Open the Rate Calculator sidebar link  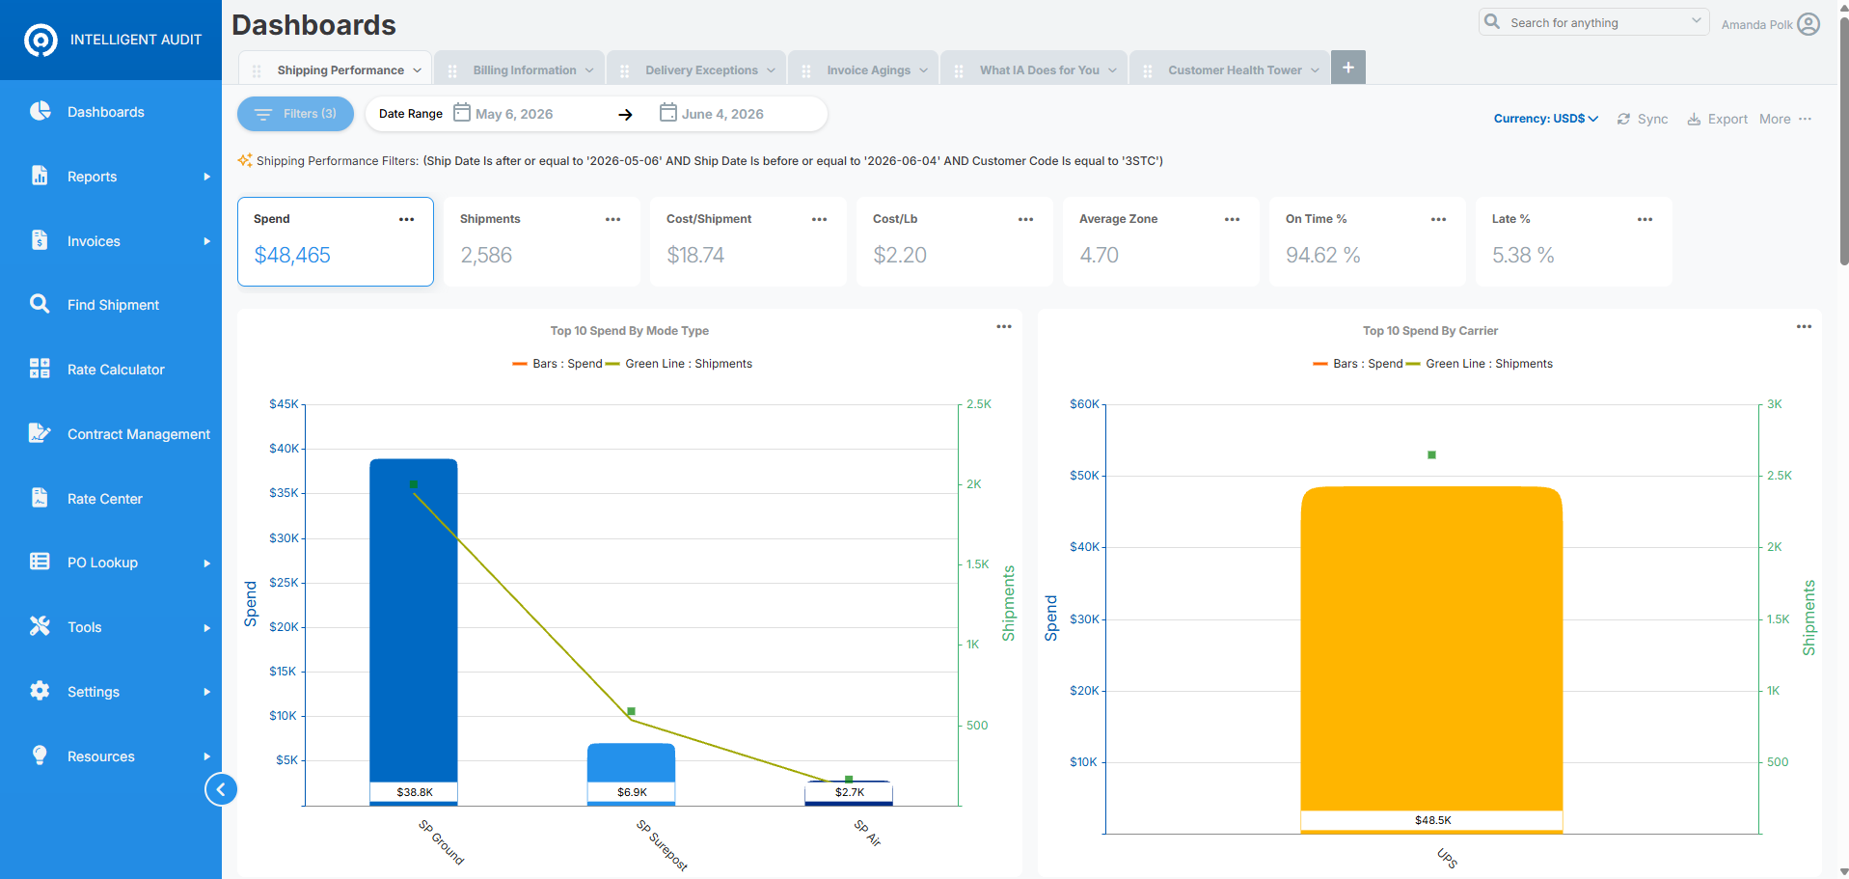click(116, 370)
